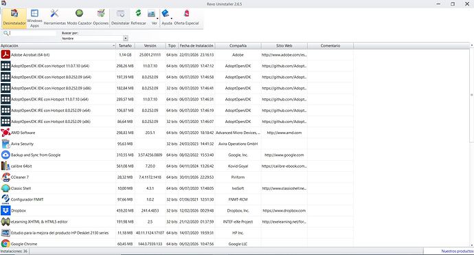Sort by Sitio Web column header
The width and height of the screenshot is (474, 255).
pyautogui.click(x=284, y=45)
